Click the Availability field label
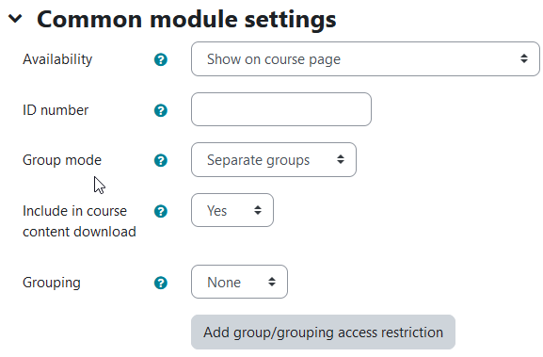This screenshot has width=543, height=357. pyautogui.click(x=57, y=59)
